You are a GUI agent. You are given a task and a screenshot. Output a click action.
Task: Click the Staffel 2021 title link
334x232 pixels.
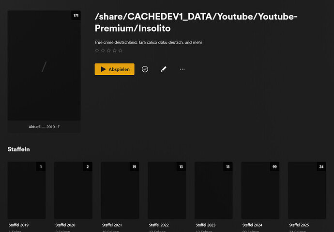tap(112, 225)
